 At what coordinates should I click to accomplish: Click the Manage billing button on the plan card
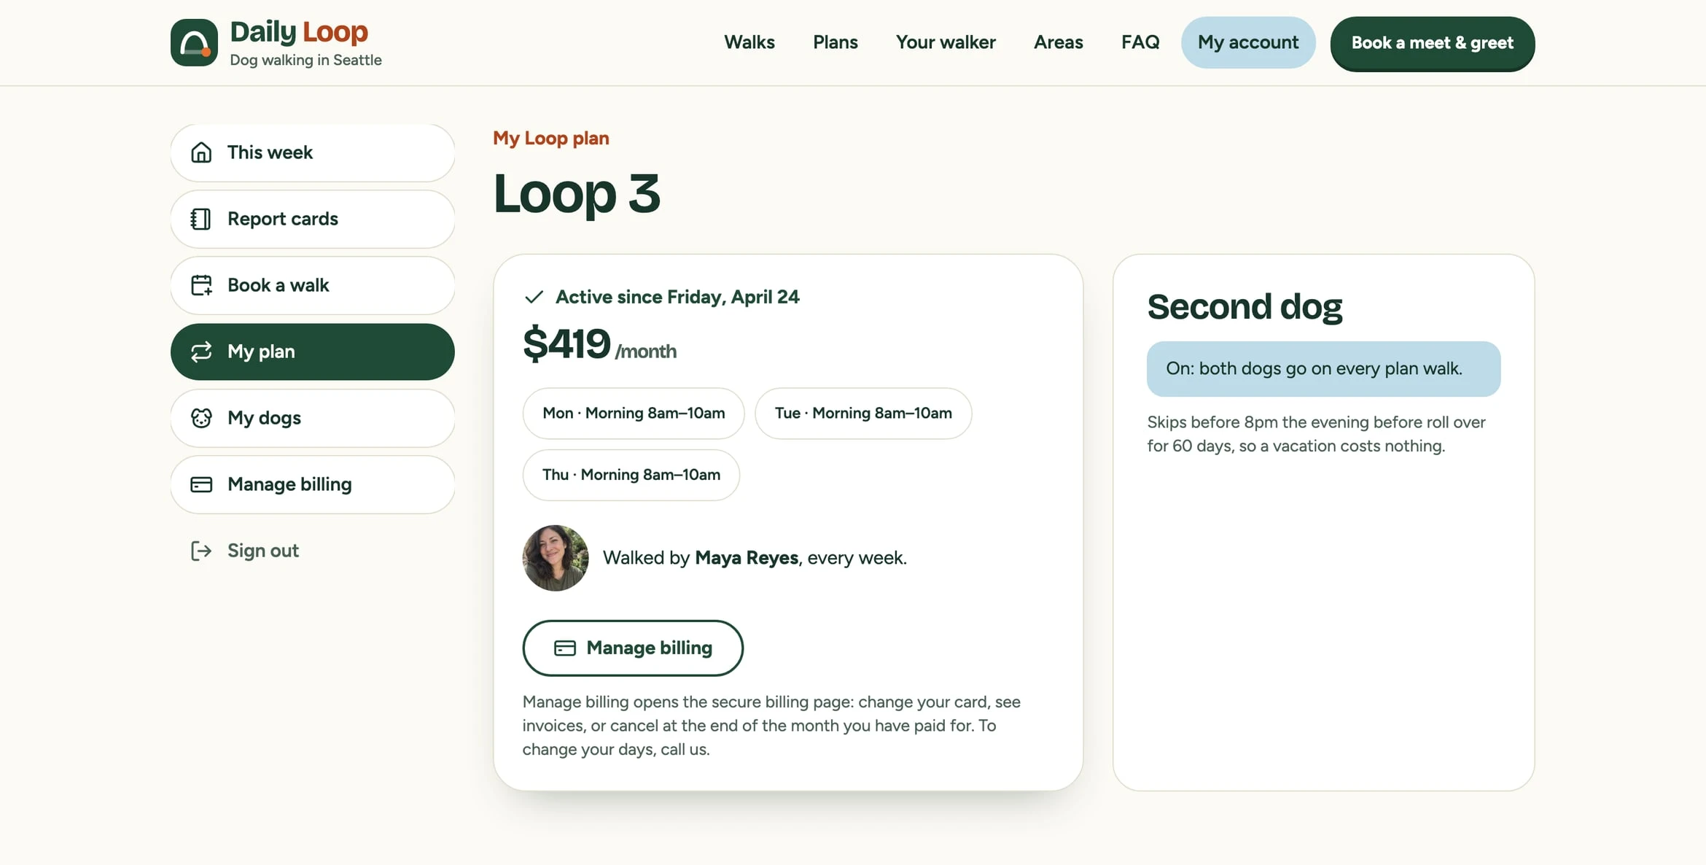[x=633, y=648]
